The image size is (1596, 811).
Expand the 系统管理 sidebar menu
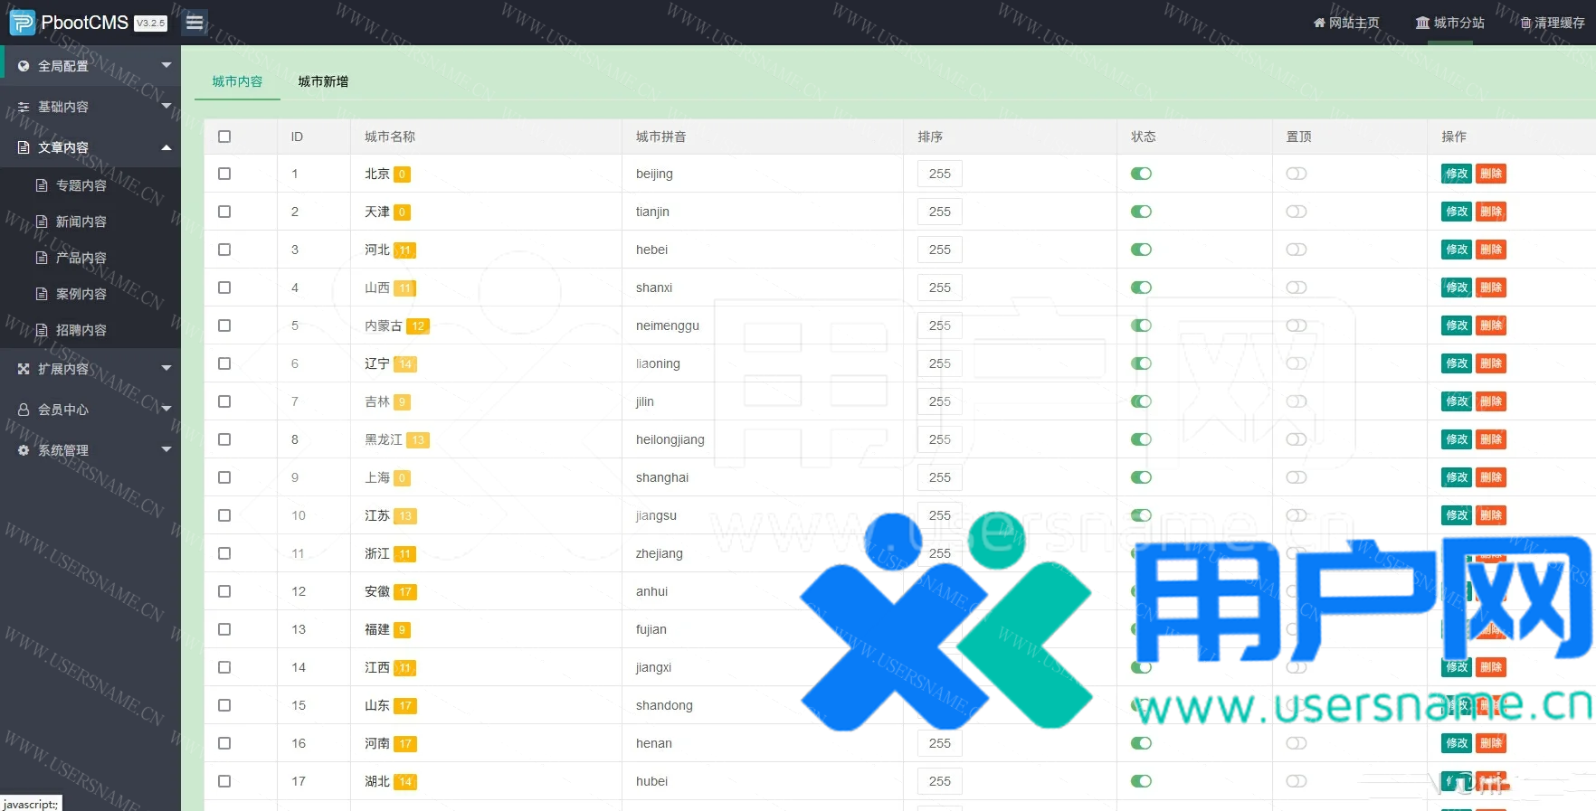(90, 450)
